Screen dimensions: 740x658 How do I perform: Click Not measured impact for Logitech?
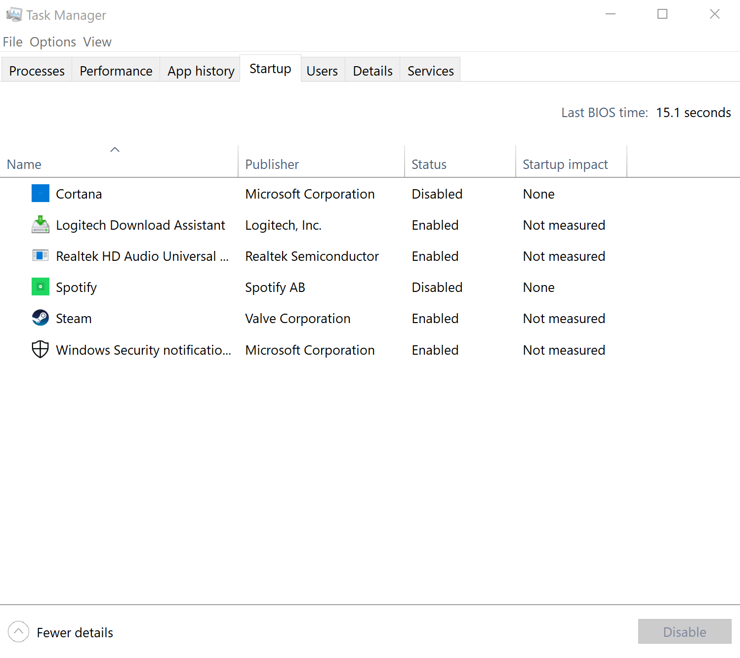564,225
